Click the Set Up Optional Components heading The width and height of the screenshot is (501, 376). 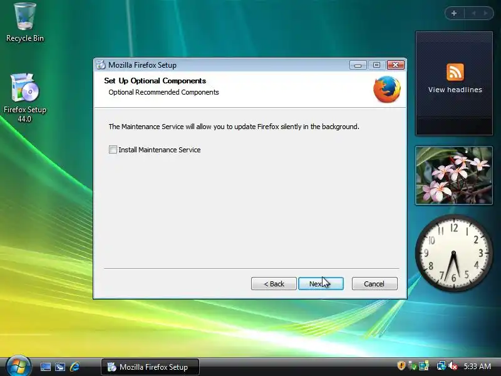click(155, 81)
